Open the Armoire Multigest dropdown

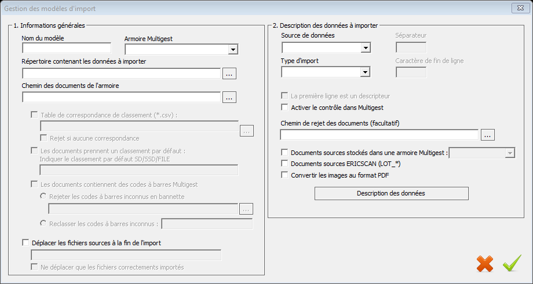coord(233,50)
